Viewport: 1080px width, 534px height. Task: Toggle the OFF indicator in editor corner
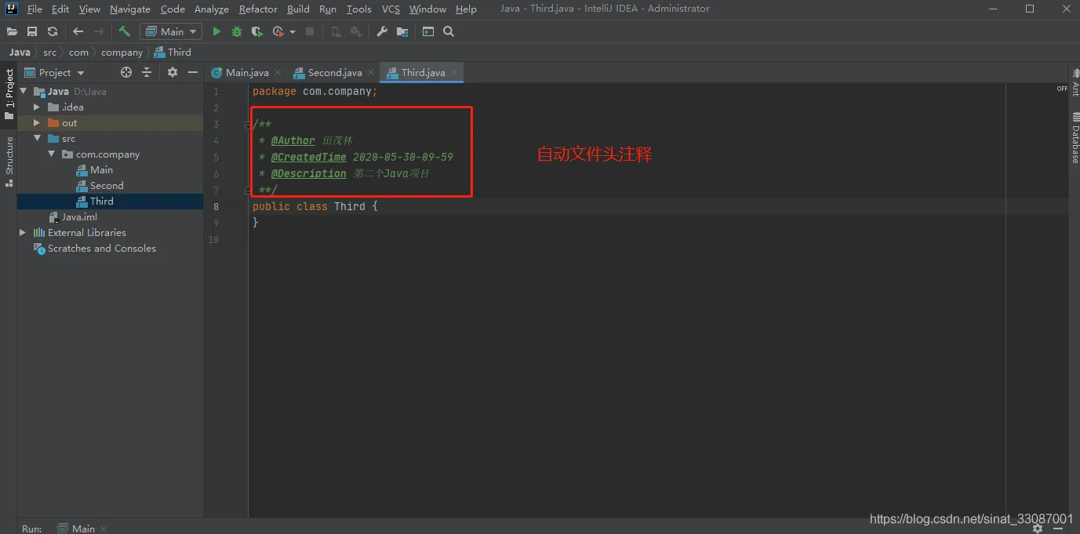click(1062, 89)
